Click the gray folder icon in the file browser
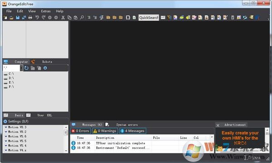 point(33,68)
